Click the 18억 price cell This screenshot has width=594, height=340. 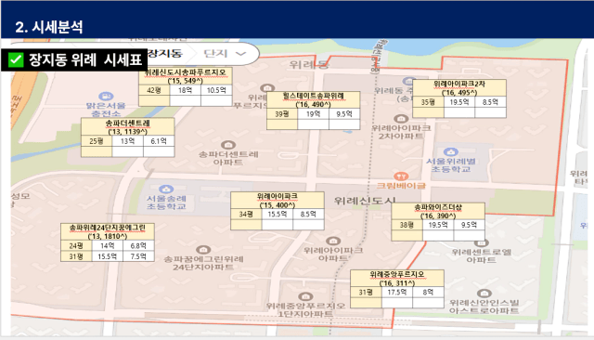tap(186, 90)
